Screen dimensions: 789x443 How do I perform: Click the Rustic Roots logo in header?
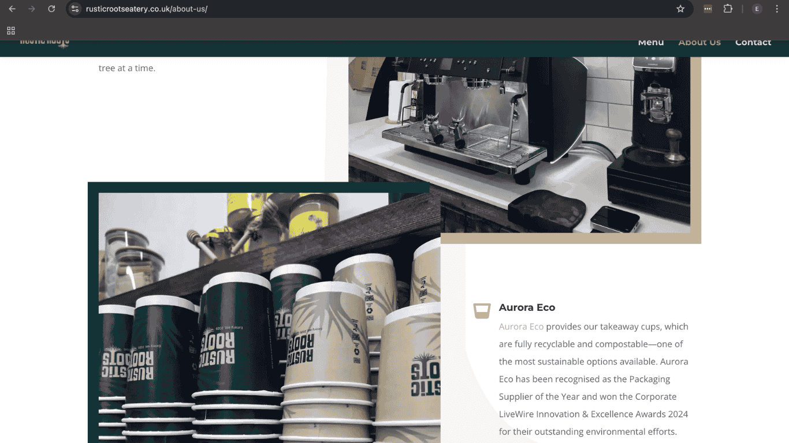tap(44, 43)
